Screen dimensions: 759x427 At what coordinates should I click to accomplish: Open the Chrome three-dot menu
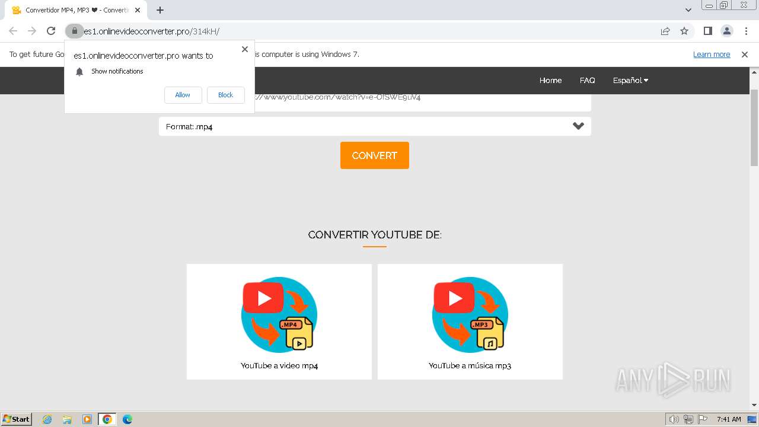(745, 31)
